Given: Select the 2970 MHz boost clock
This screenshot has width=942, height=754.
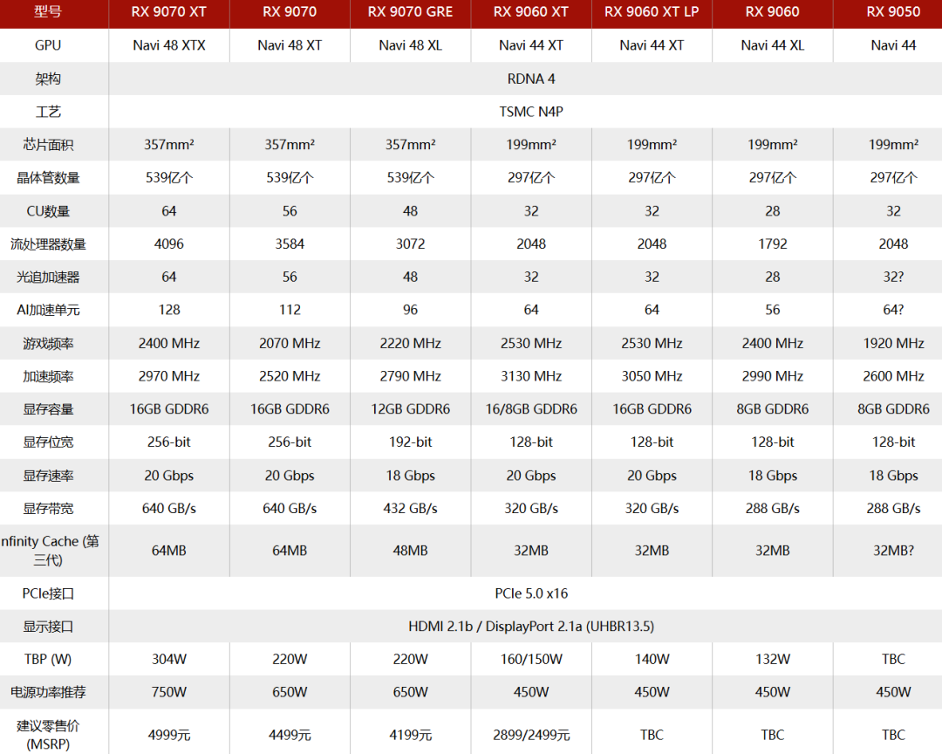Looking at the screenshot, I should 169,376.
